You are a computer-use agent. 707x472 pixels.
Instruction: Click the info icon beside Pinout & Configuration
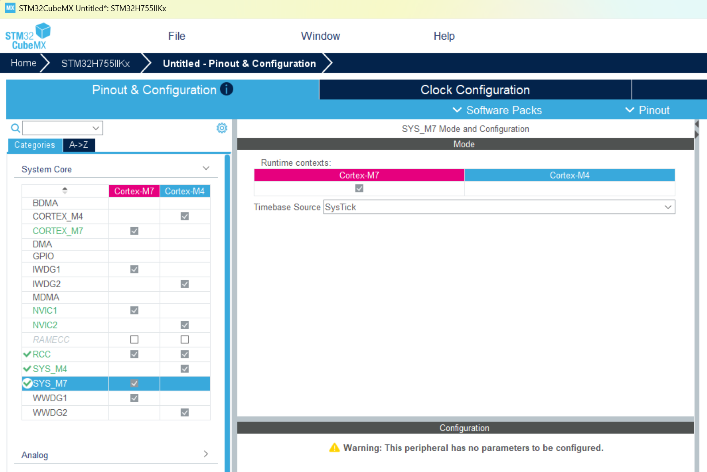click(x=227, y=89)
